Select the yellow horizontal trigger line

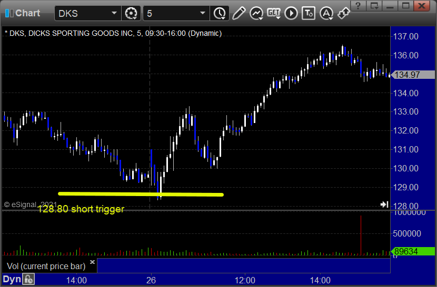tap(141, 194)
